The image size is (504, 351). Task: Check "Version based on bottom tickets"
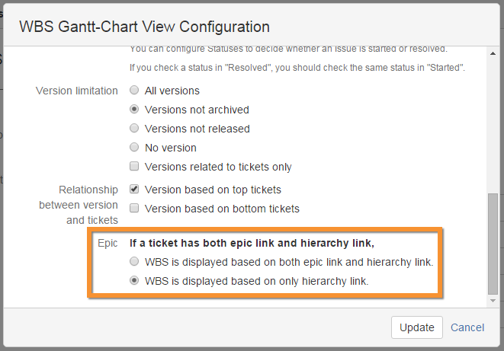pos(134,209)
